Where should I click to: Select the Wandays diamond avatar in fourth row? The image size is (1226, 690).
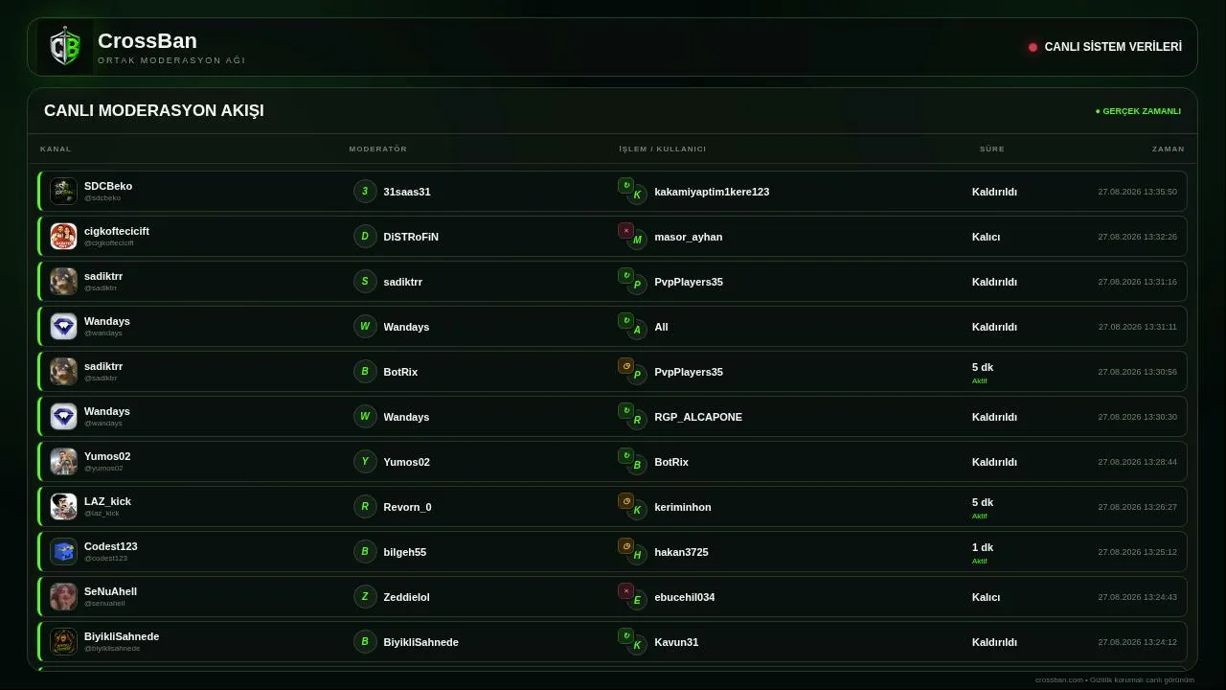(63, 326)
